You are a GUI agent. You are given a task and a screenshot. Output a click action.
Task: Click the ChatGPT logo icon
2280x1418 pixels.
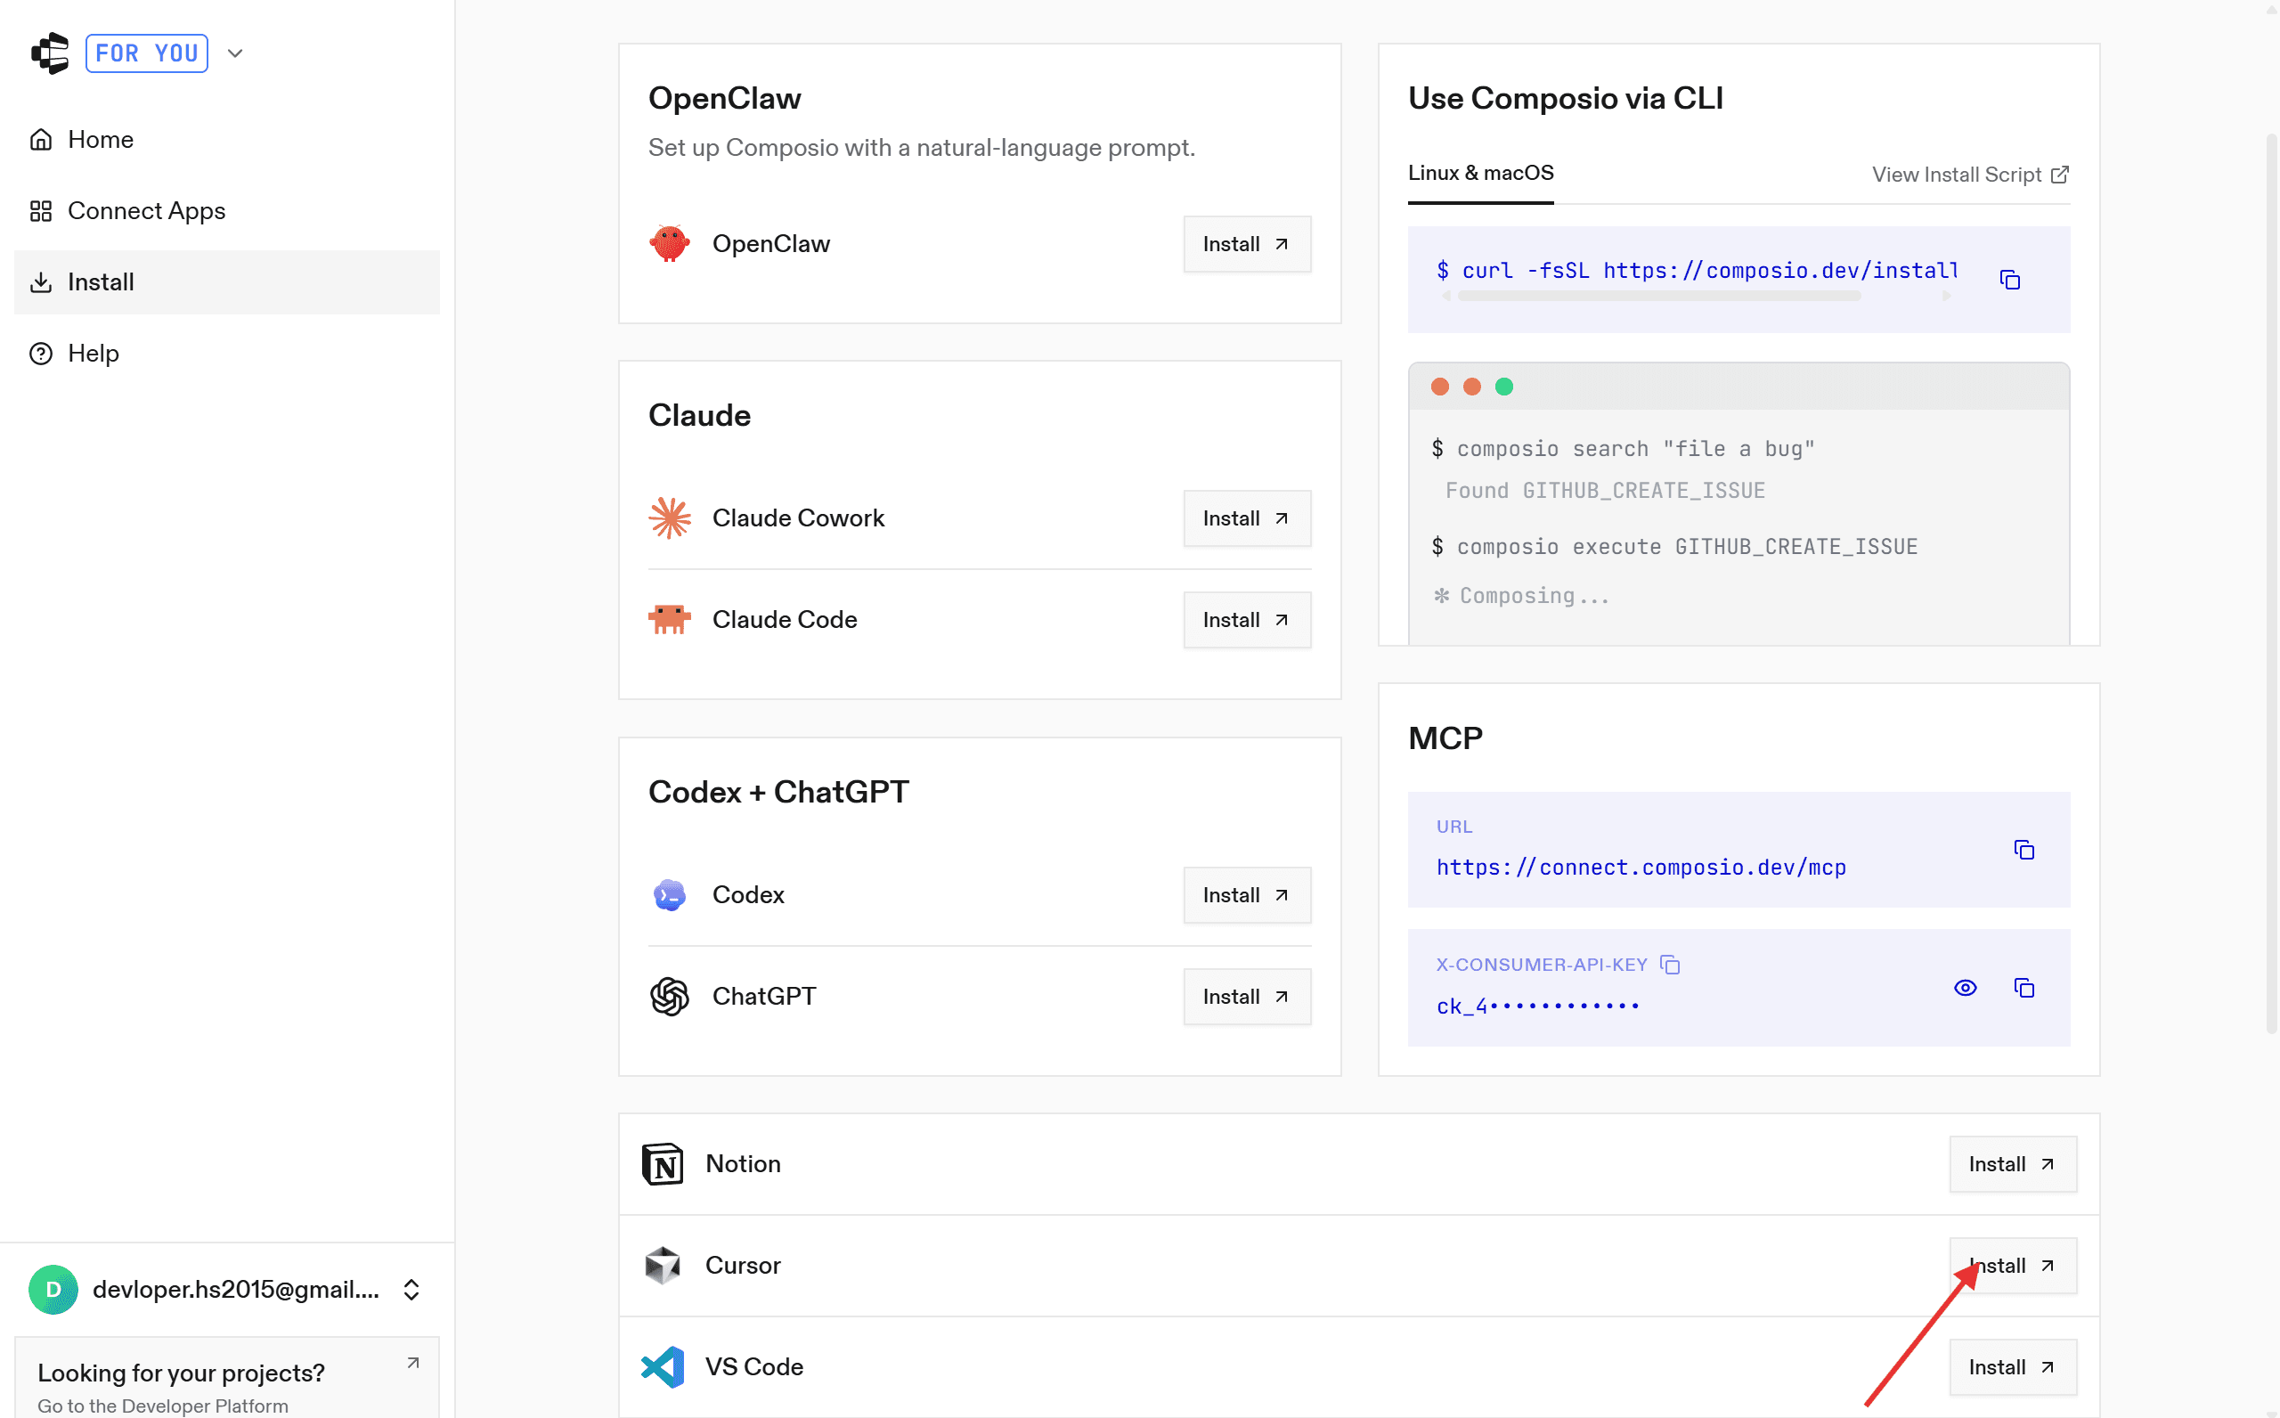[670, 996]
